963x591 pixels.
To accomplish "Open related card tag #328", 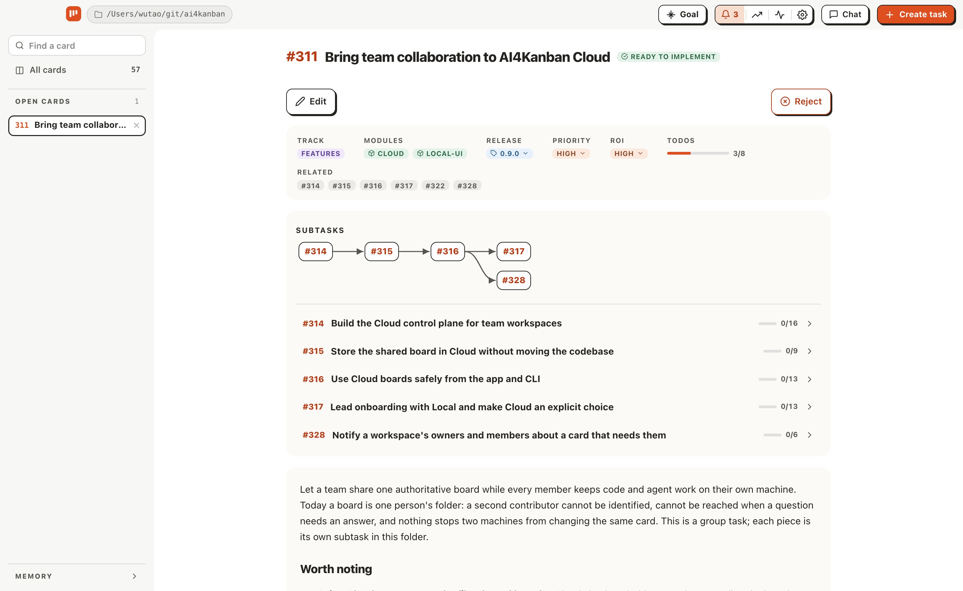I will tap(467, 186).
